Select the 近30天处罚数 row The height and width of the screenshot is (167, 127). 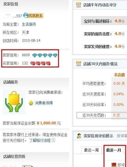click(102, 115)
